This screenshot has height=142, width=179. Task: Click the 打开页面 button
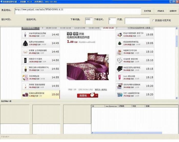pos(148,11)
